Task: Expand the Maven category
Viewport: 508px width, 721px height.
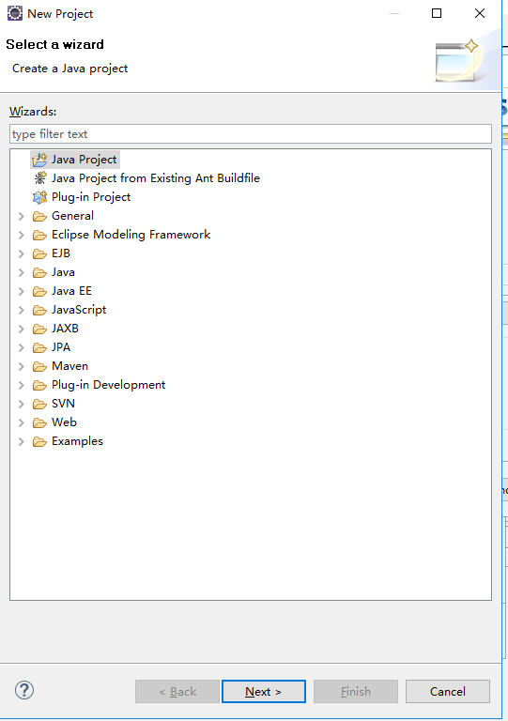Action: [x=22, y=366]
